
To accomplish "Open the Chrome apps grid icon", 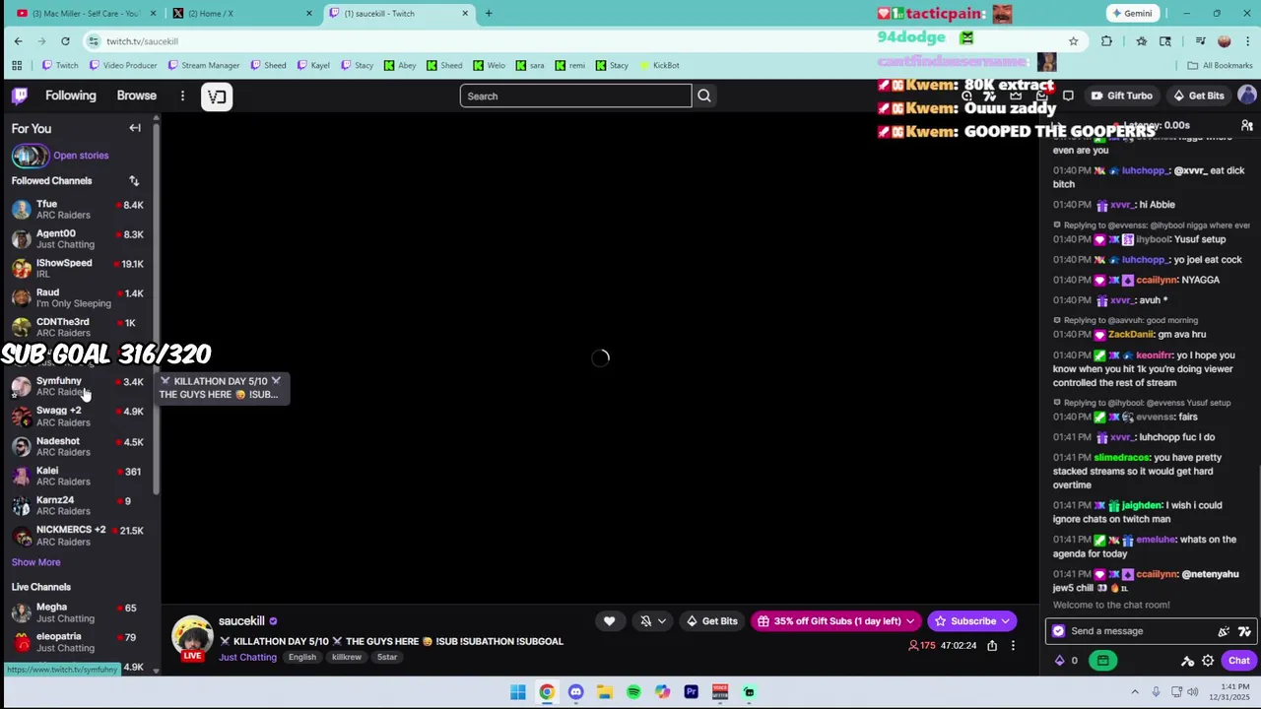I will click(x=17, y=65).
